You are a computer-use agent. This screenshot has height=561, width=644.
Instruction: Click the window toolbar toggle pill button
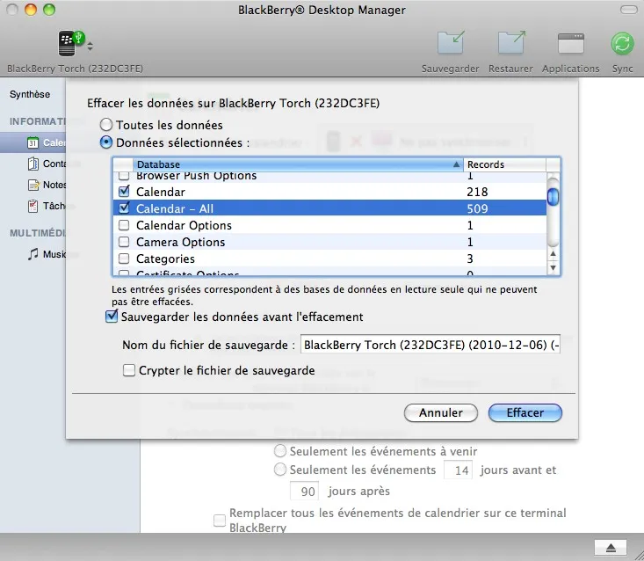click(628, 10)
